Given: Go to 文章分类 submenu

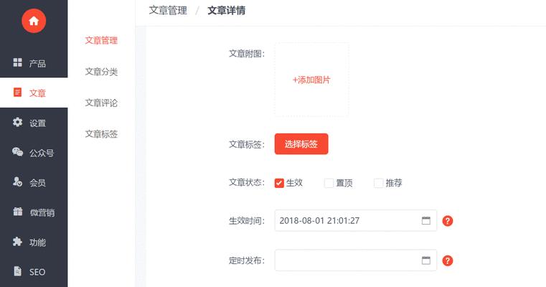Looking at the screenshot, I should [101, 72].
